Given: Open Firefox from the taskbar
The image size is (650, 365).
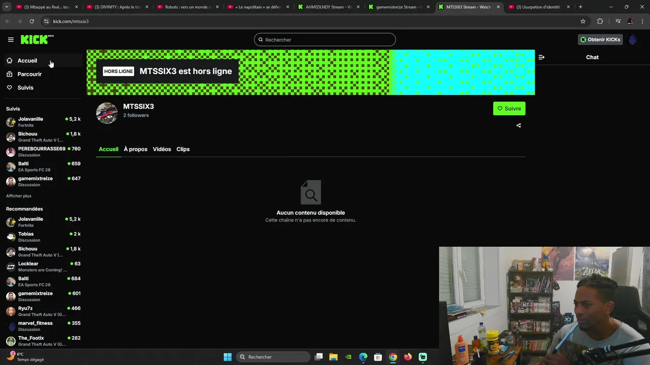Looking at the screenshot, I should click(x=408, y=357).
